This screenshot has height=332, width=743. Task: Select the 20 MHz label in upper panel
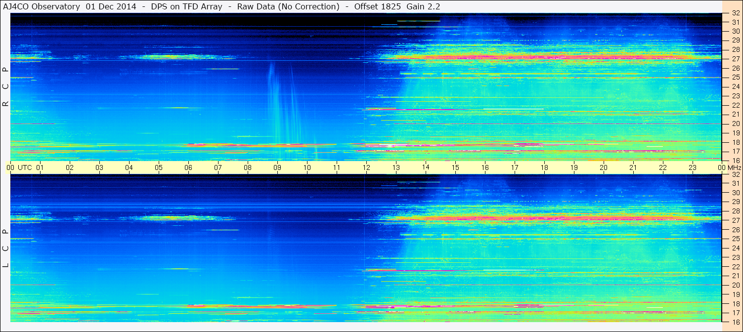pyautogui.click(x=735, y=124)
